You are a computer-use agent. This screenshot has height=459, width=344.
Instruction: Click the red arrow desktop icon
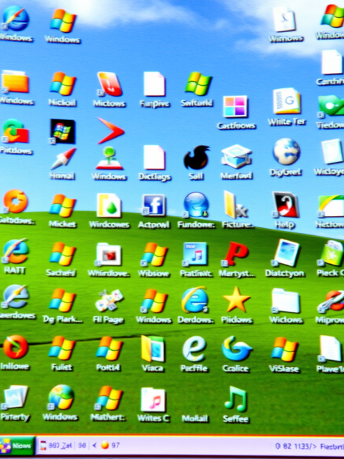click(x=111, y=131)
